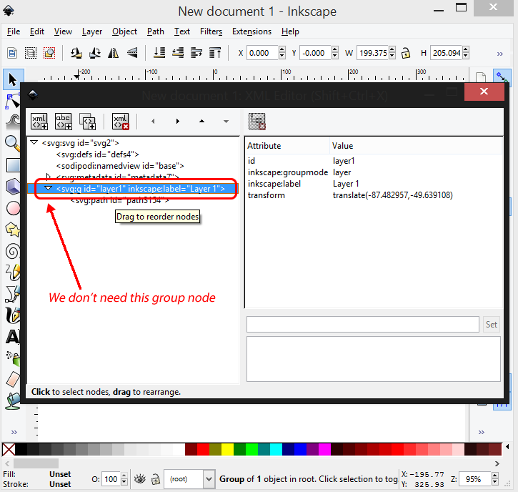Image resolution: width=518 pixels, height=492 pixels.
Task: Click the New text node icon
Action: coord(64,122)
